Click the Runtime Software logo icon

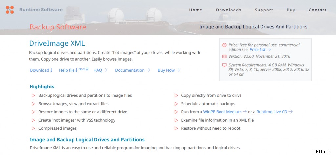pos(10,10)
